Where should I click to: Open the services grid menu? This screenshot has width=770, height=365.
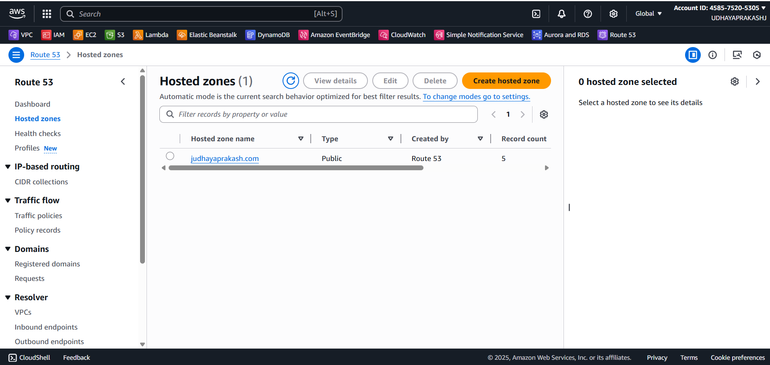(47, 14)
